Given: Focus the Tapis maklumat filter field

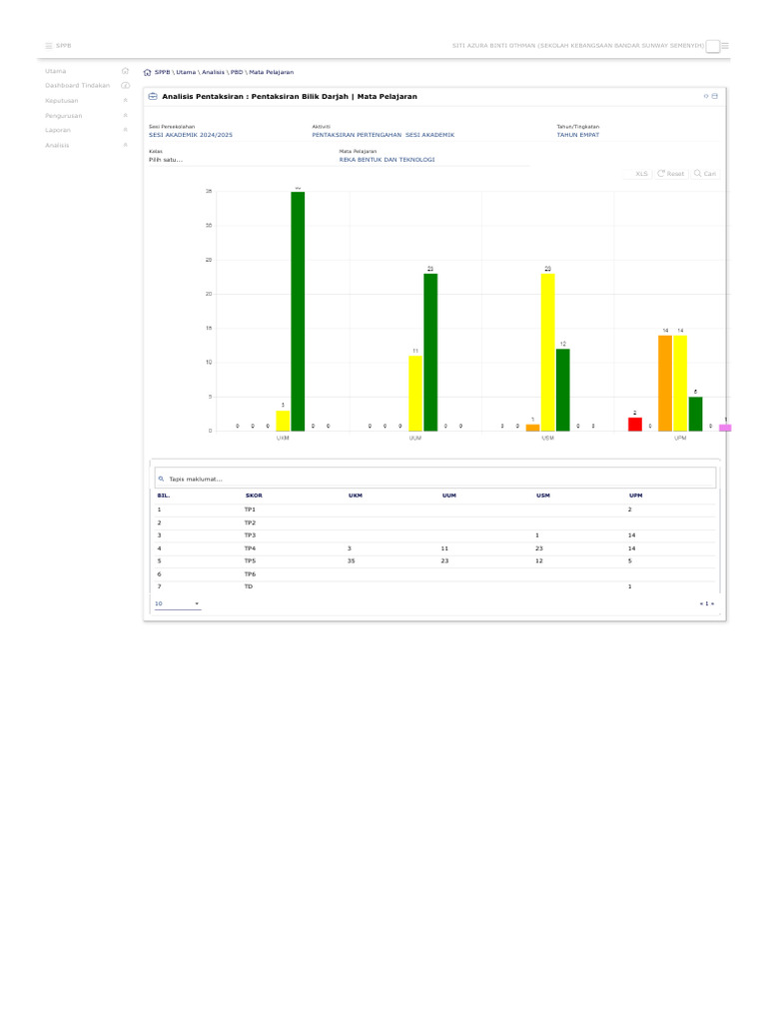Looking at the screenshot, I should click(435, 479).
